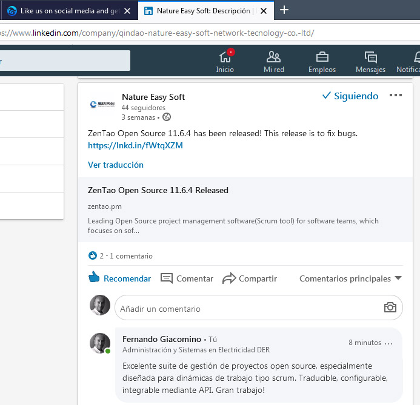This screenshot has height=405, width=420.
Task: Open the lnkd.in/fWtqXZM link
Action: click(x=135, y=145)
